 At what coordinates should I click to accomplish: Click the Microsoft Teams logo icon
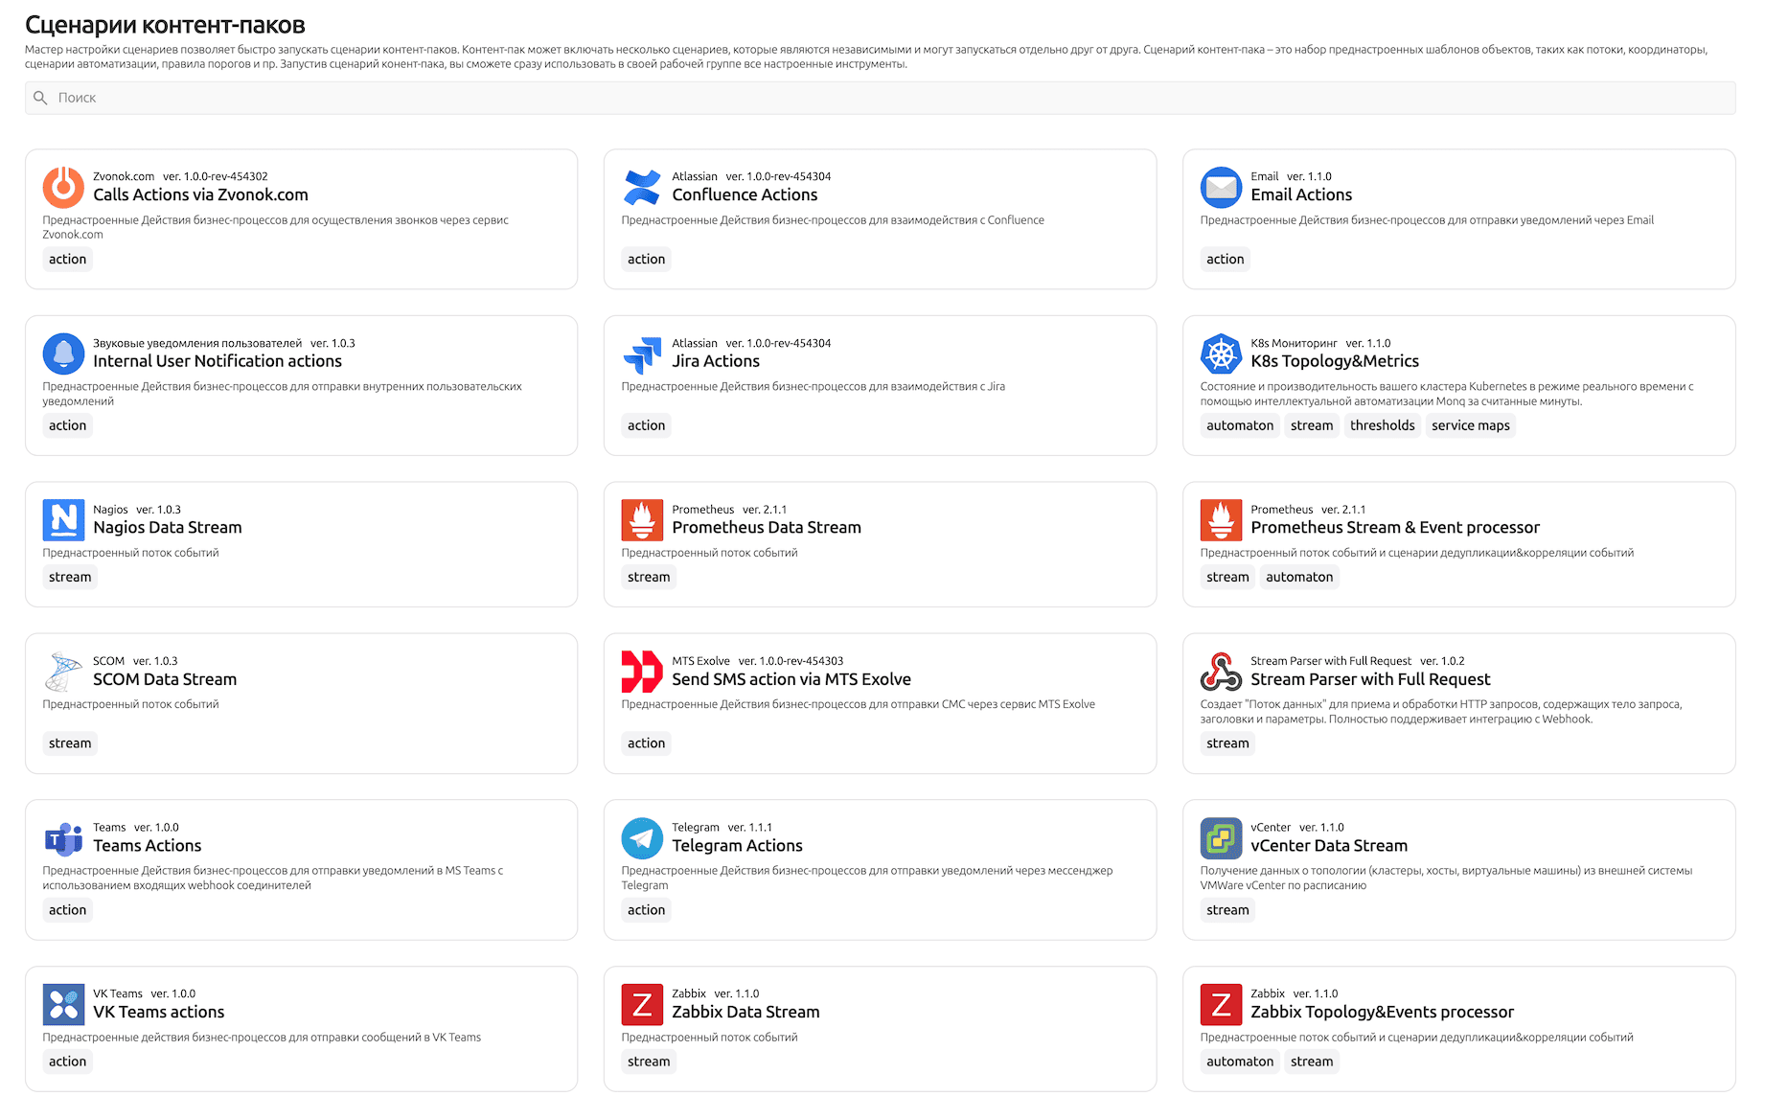point(63,838)
